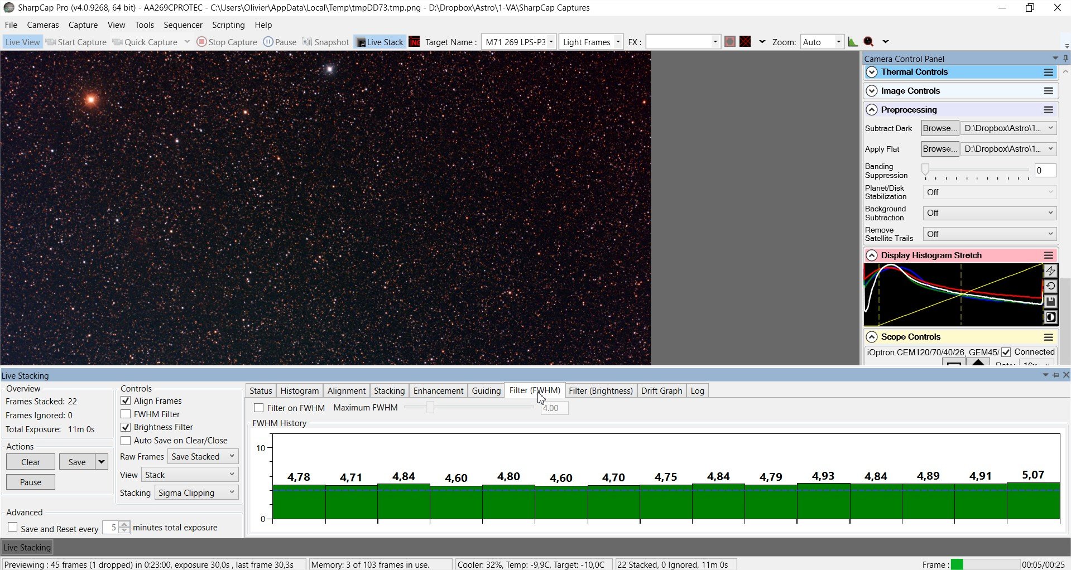Open Display Histogram Stretch hamburger menu

coord(1049,255)
